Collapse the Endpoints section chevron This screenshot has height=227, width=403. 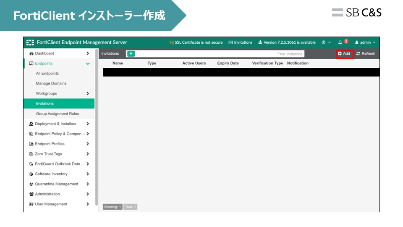point(88,63)
